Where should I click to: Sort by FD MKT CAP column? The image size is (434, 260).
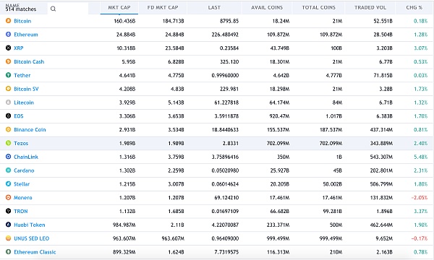coord(163,8)
